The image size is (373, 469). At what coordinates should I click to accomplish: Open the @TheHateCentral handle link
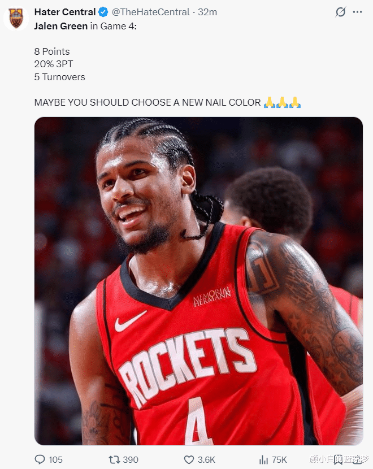click(x=151, y=12)
